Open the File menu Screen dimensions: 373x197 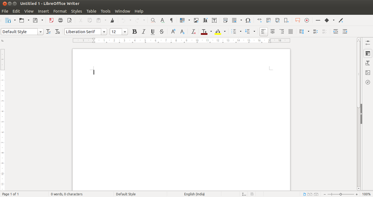tap(5, 11)
